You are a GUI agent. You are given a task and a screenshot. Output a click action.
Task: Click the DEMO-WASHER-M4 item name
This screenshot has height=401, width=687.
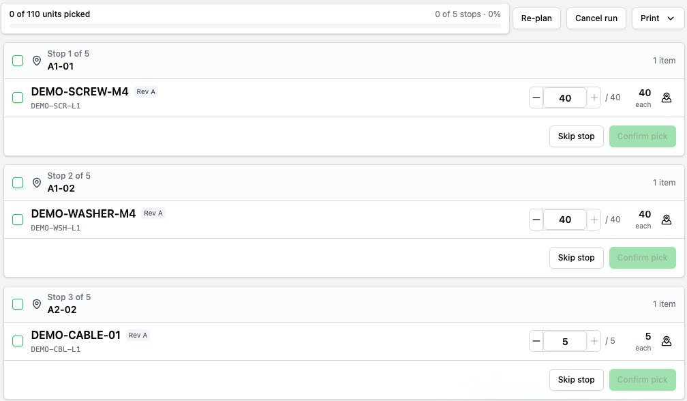pos(83,213)
